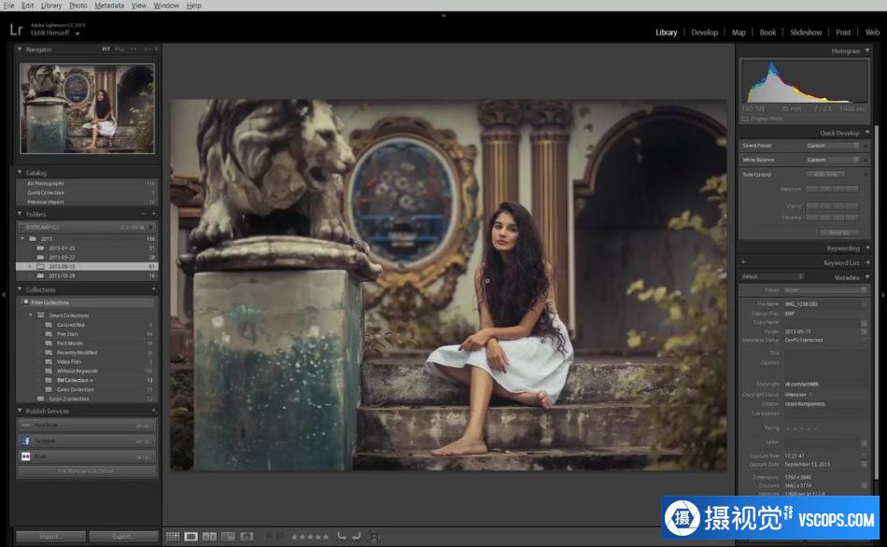Click the Smart Collections set icon
Viewport: 887px width, 547px height.
click(x=41, y=316)
